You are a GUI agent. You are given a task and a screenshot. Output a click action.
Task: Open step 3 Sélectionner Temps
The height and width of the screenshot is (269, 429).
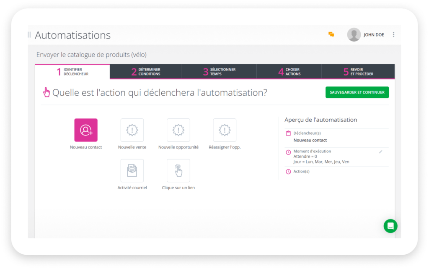pos(219,71)
